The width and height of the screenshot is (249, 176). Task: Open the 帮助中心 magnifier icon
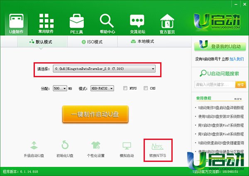click(107, 22)
